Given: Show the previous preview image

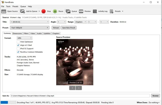Looking at the screenshot, I should [72, 88].
